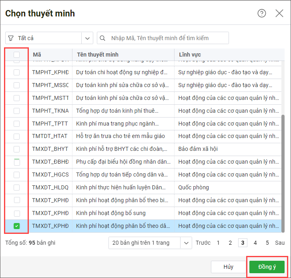Image resolution: width=291 pixels, height=278 pixels.
Task: Uncheck the highlighted TMXDT_KPHĐ row checkbox
Action: (x=16, y=226)
